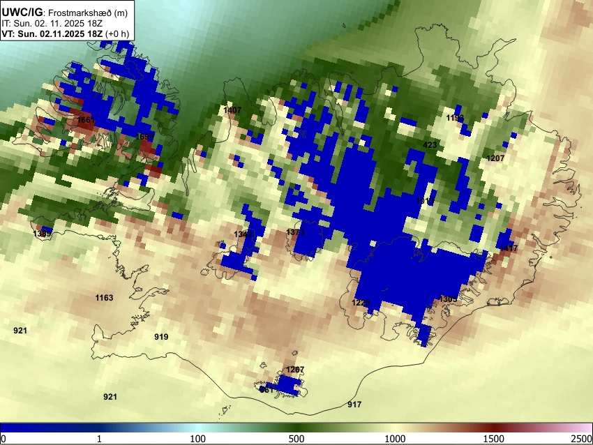Screen dimensions: 593x445
Task: Click the '1' tick on the color scale
Action: point(99,439)
